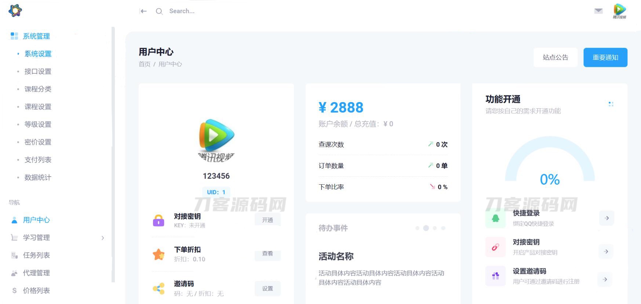Go to 接口设置 in the sidebar
641x304 pixels.
click(38, 72)
